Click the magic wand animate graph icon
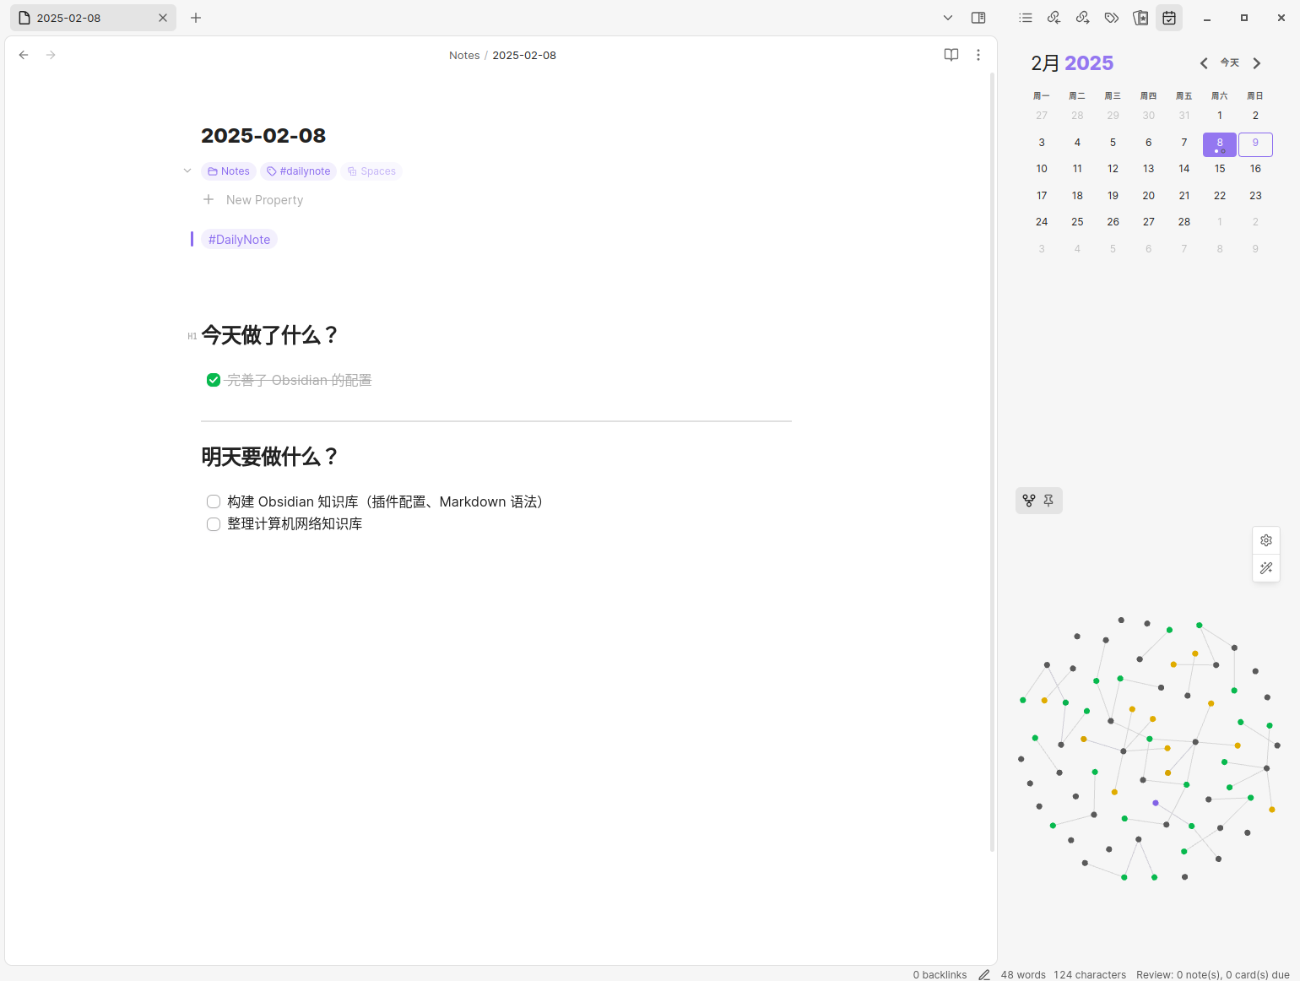The width and height of the screenshot is (1300, 981). click(x=1266, y=568)
